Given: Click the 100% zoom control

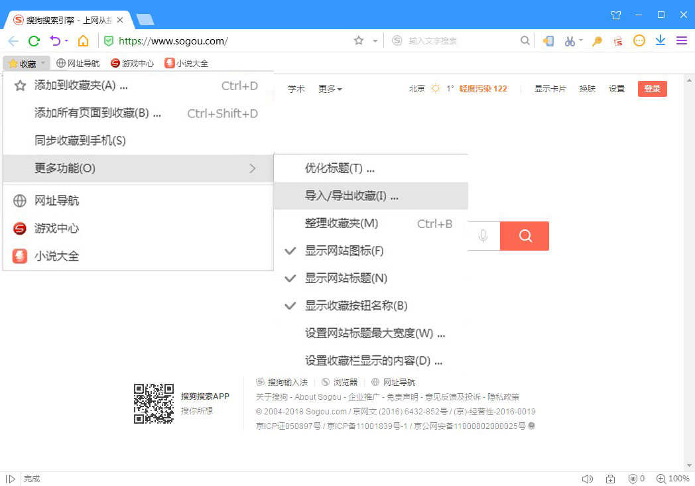Looking at the screenshot, I should (x=673, y=479).
